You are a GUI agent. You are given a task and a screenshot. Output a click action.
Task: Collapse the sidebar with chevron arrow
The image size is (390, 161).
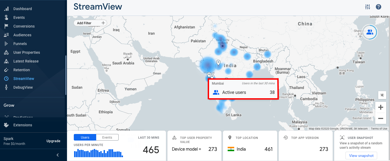[58, 155]
